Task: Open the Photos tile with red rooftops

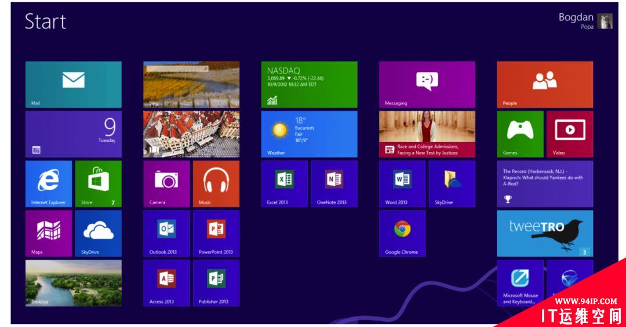Action: point(191,134)
